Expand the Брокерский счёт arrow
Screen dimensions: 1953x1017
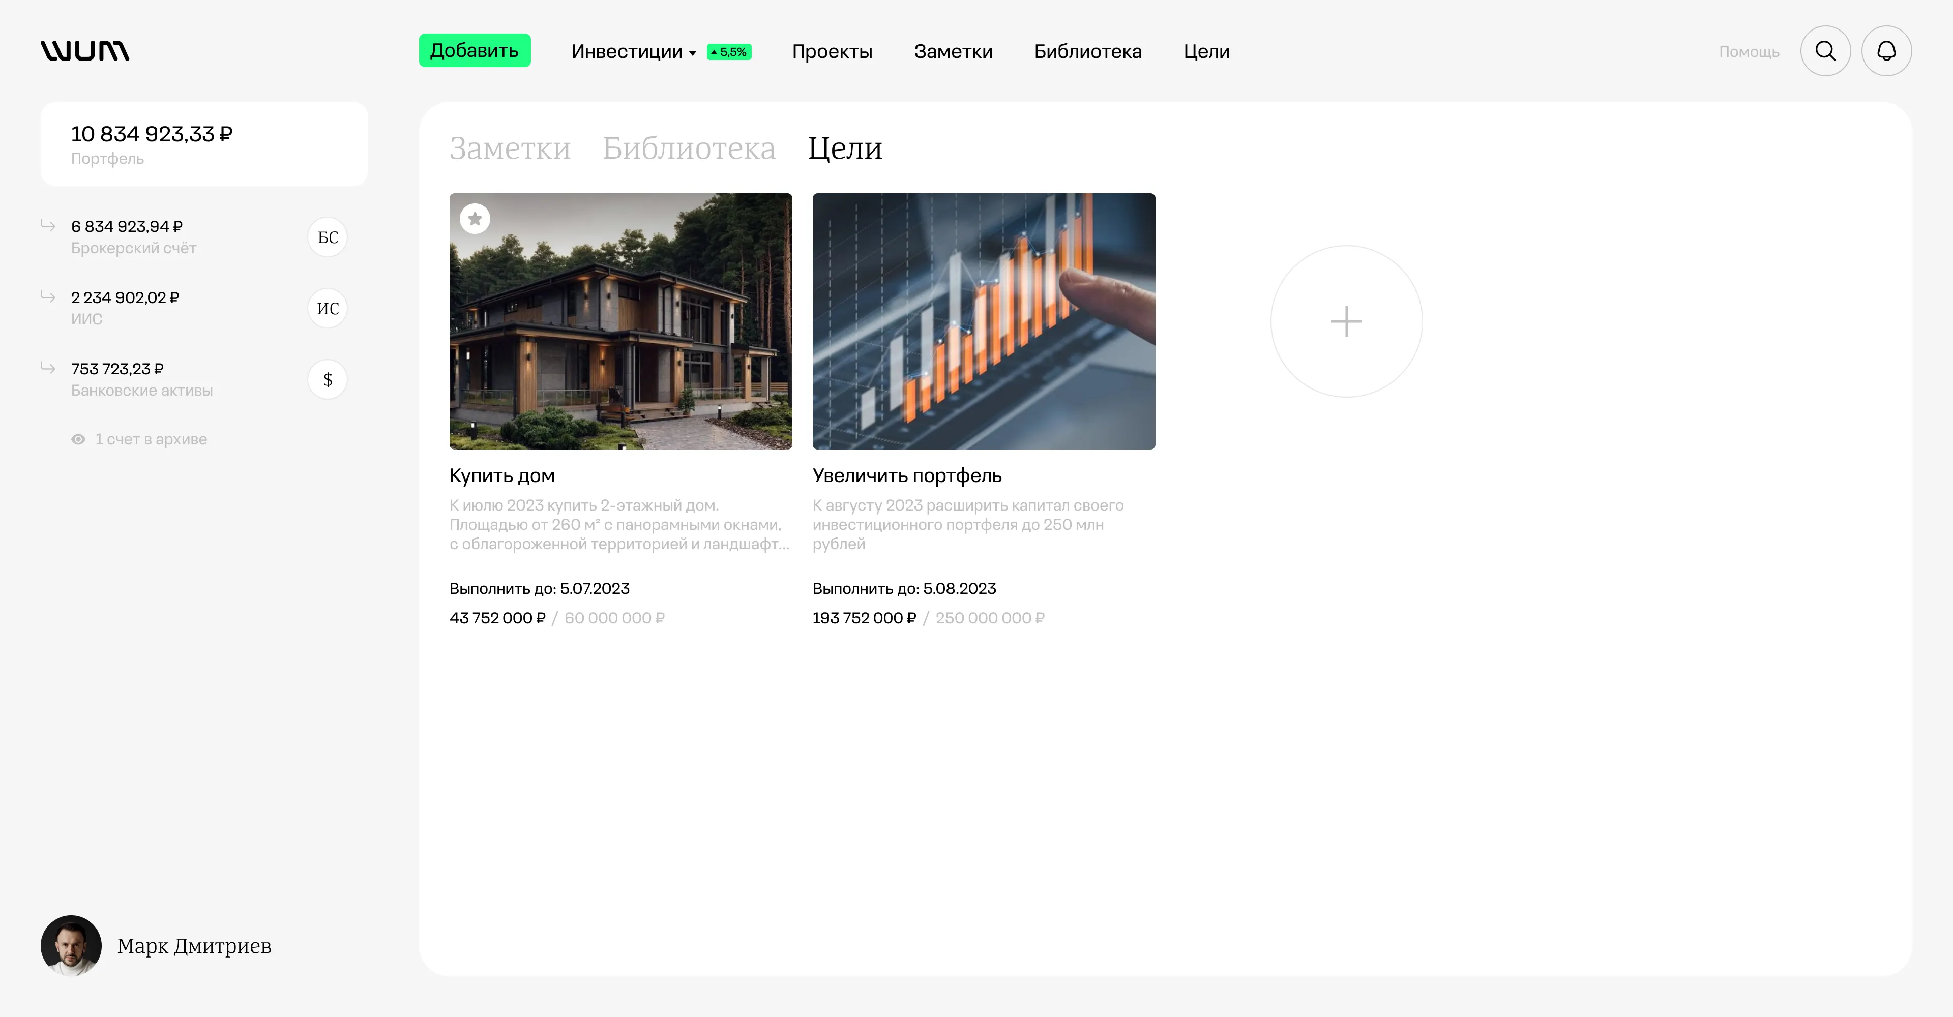(x=48, y=225)
